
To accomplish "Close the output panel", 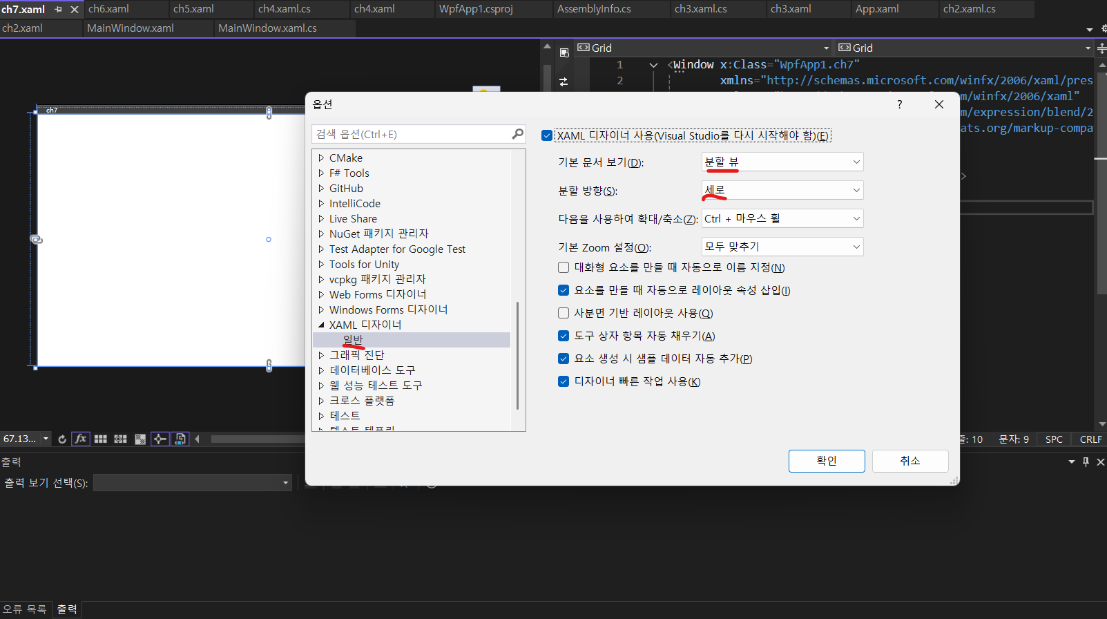I will (x=1101, y=461).
